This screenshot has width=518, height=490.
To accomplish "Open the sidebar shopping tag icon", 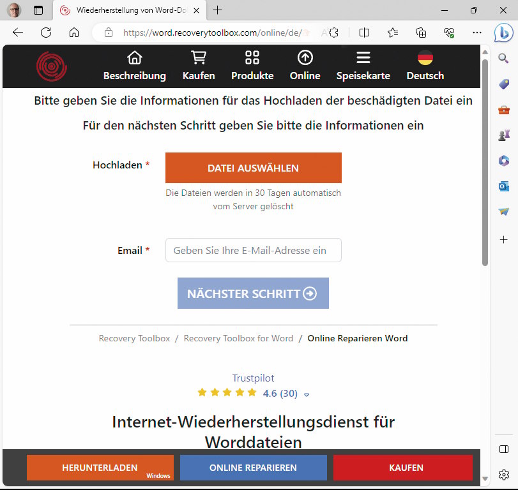I will (x=504, y=84).
